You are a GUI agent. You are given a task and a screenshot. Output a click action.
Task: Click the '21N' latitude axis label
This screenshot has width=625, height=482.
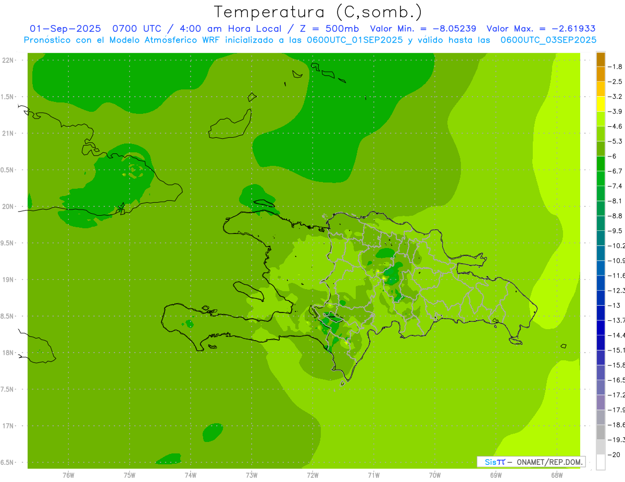coord(8,134)
